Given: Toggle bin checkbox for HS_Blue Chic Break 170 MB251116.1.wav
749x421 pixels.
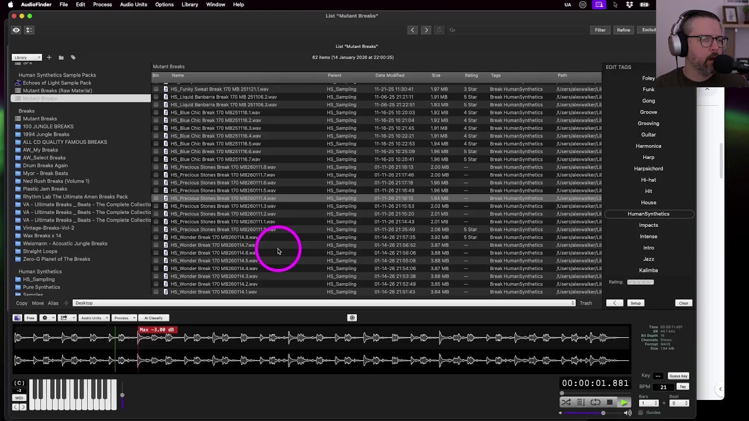Looking at the screenshot, I should coord(156,112).
